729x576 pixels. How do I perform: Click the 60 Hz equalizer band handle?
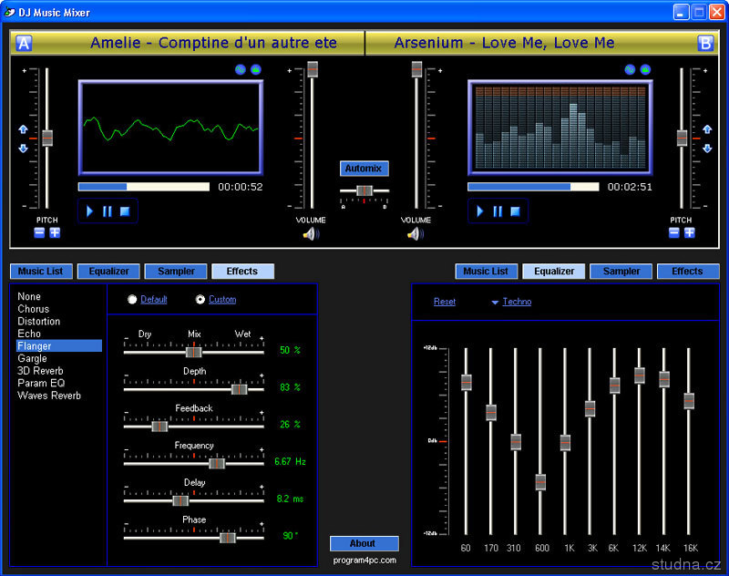point(467,383)
